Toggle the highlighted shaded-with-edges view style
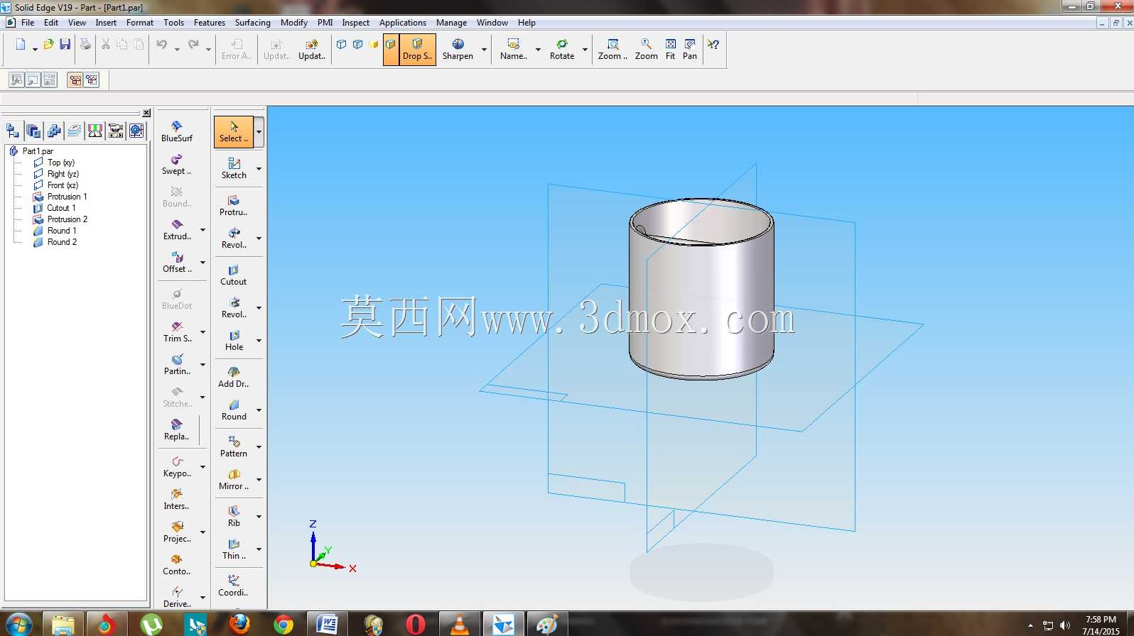 click(x=391, y=50)
